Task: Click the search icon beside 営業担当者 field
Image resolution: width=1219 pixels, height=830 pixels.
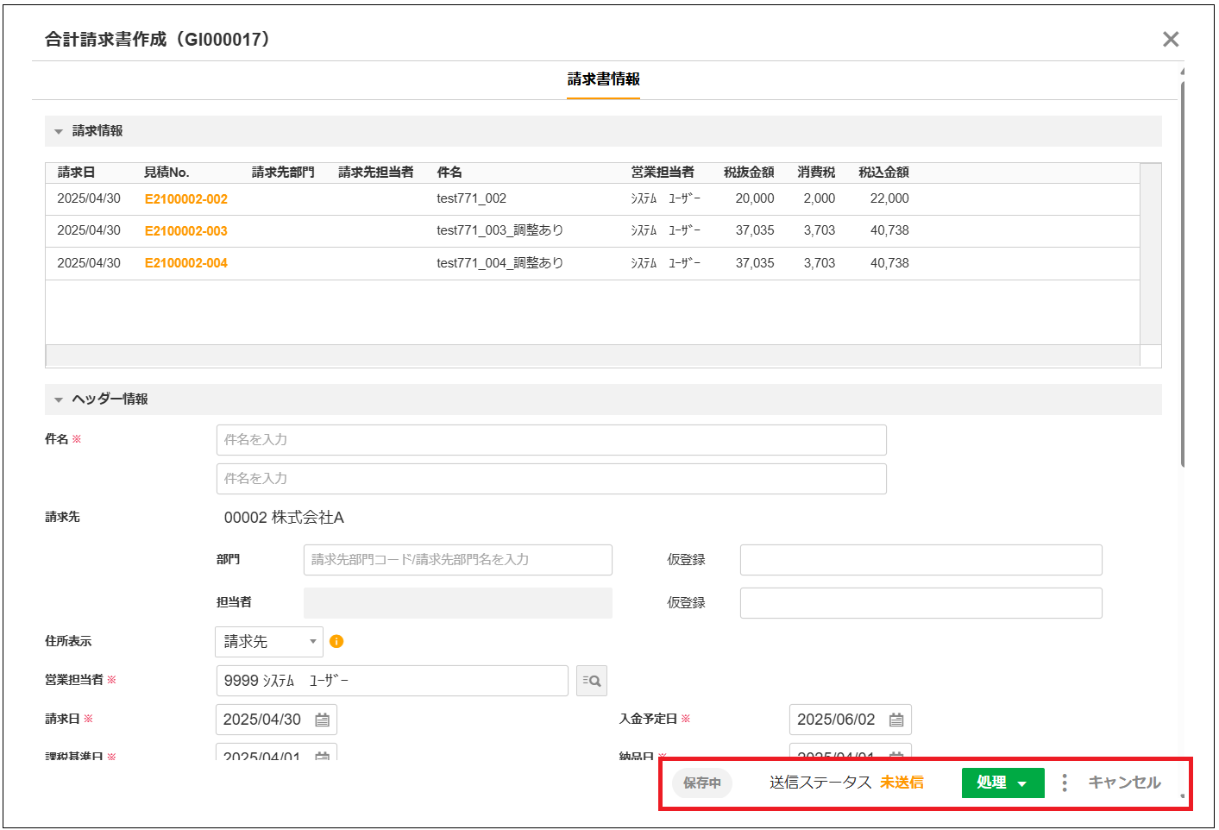Action: click(x=591, y=681)
